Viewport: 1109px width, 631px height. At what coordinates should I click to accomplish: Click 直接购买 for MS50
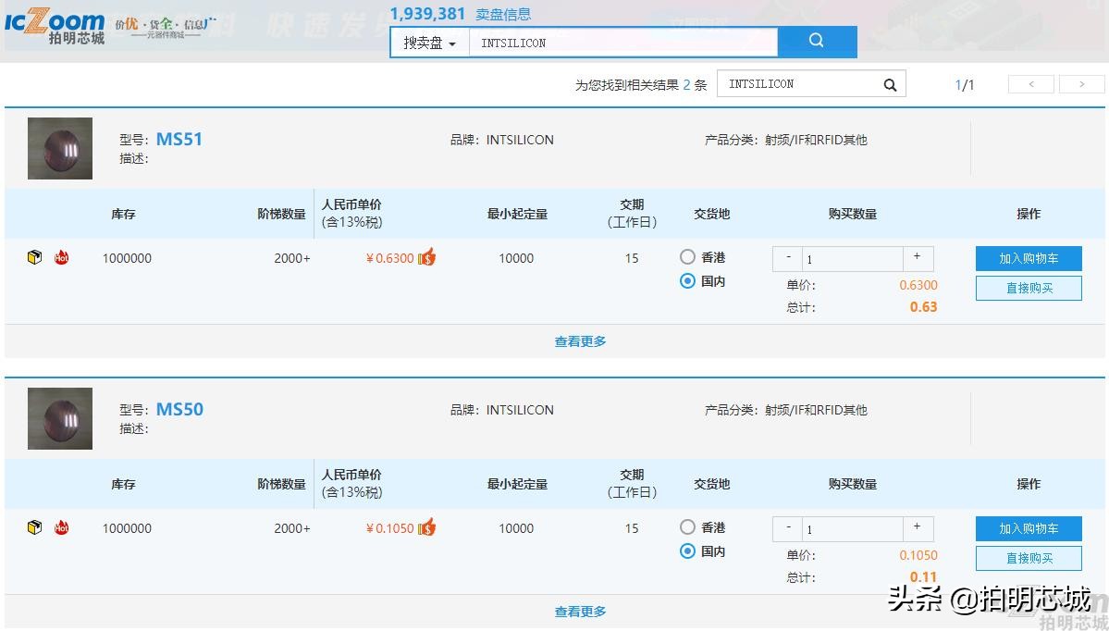click(x=1028, y=558)
